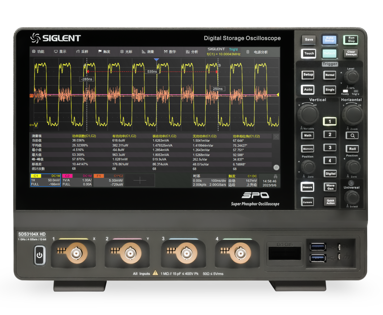
Task: Select the -285ns cursor A label
Action: pyautogui.click(x=87, y=79)
